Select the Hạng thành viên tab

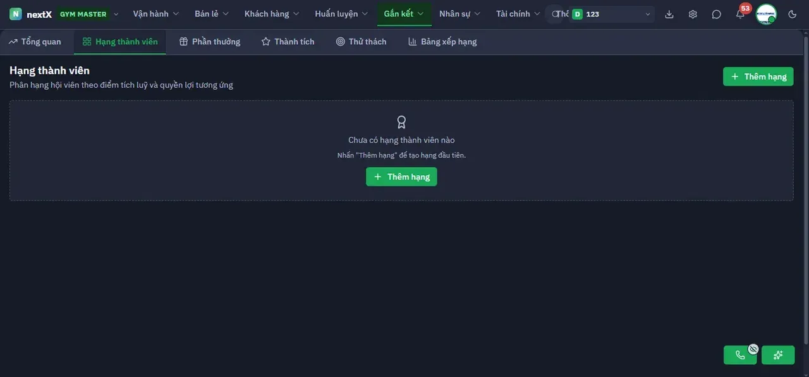click(x=120, y=42)
